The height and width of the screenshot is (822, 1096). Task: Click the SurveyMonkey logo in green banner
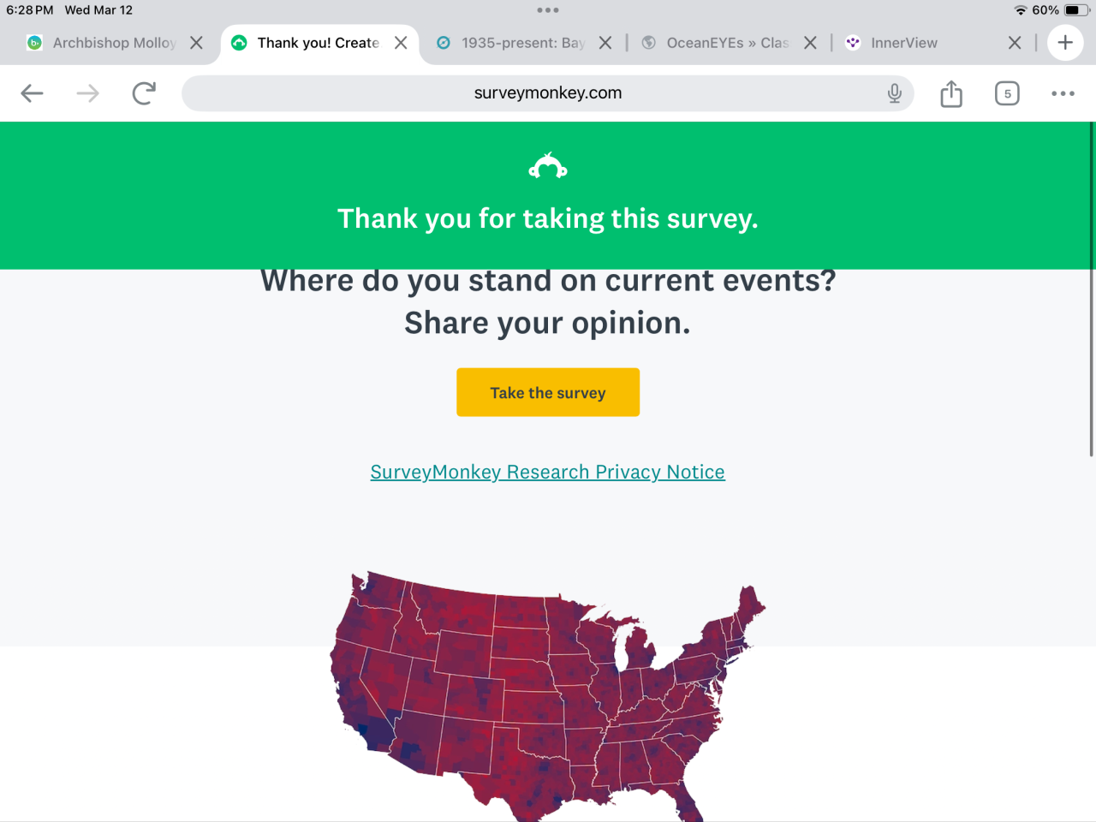pyautogui.click(x=548, y=165)
